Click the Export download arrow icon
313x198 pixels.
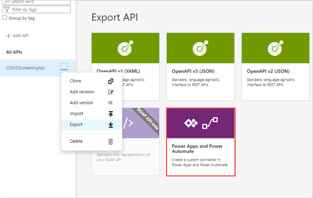[x=111, y=125]
